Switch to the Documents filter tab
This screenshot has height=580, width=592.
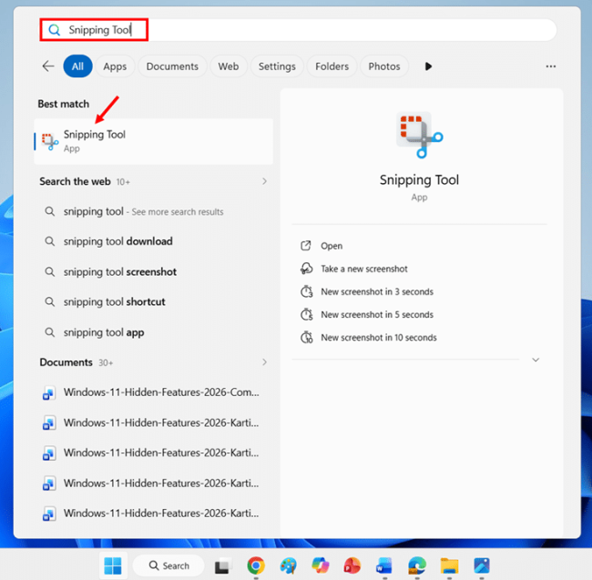[172, 66]
